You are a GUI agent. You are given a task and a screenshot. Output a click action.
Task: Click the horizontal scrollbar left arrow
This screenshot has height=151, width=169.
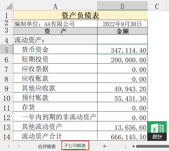[x=133, y=146]
